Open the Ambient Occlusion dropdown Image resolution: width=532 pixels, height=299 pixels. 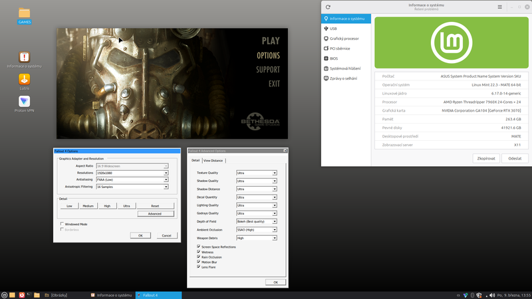pos(257,230)
